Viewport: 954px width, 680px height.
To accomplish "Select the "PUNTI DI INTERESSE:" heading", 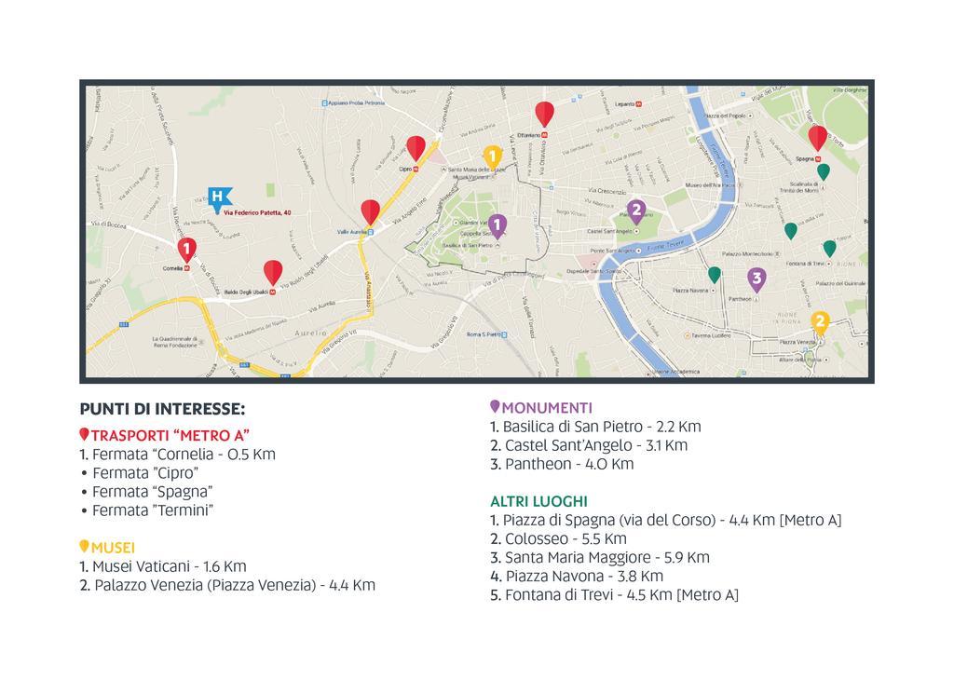I will pos(162,409).
